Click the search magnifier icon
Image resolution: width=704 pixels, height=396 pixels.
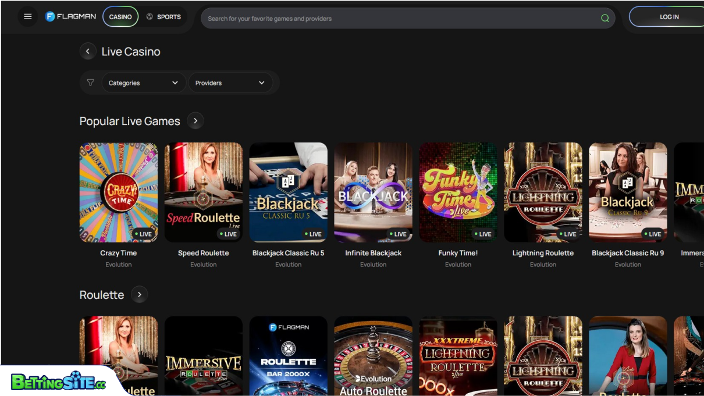[605, 18]
